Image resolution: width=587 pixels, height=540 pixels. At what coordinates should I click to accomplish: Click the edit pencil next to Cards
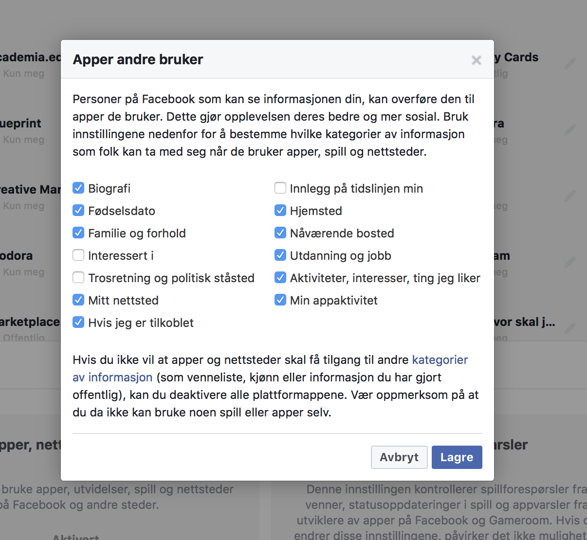click(570, 64)
